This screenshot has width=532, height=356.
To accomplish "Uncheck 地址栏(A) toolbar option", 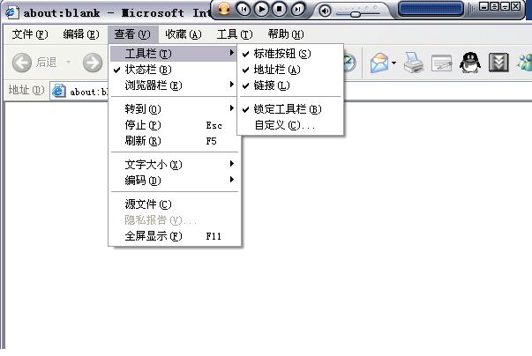I will tap(290, 70).
